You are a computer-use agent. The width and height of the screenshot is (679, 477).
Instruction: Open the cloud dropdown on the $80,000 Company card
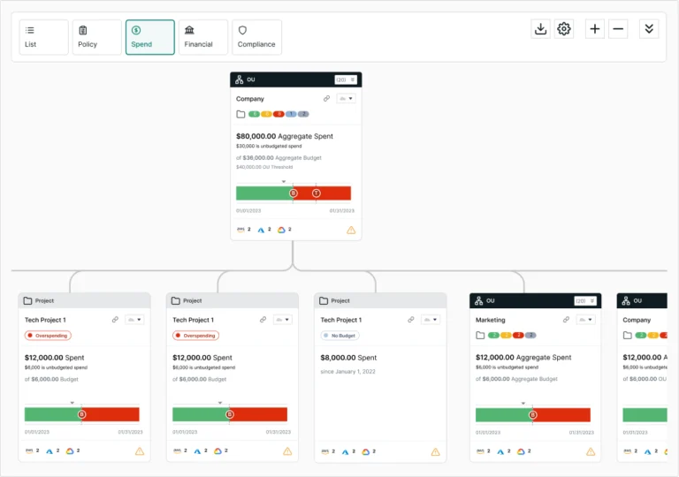[346, 99]
